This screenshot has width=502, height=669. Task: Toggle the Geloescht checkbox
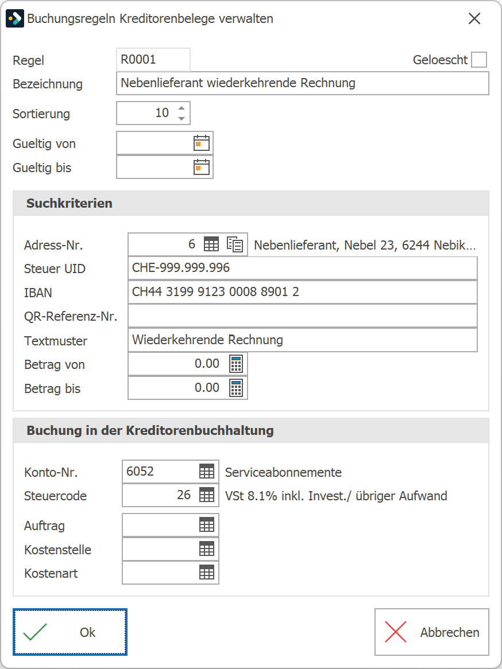pos(479,60)
